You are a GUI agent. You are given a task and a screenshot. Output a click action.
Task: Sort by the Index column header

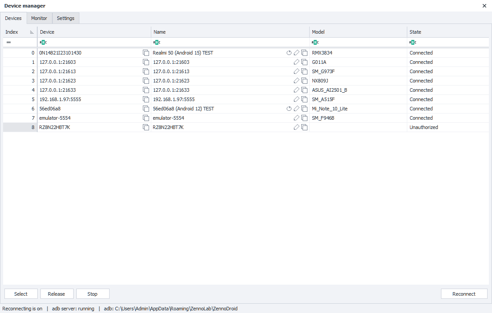click(x=20, y=32)
